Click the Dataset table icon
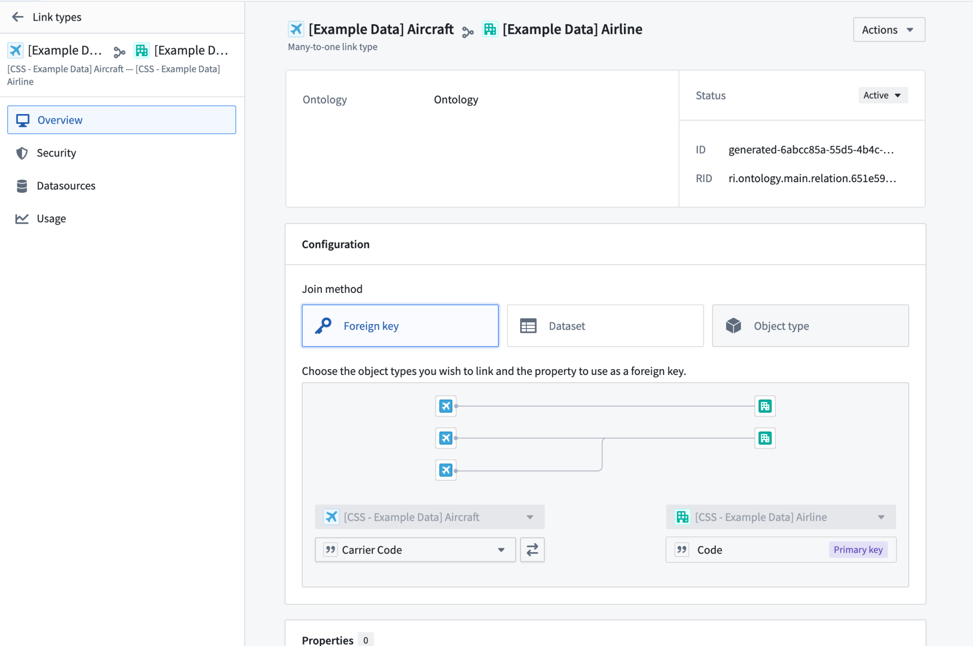Viewport: 973px width, 646px height. click(x=528, y=326)
